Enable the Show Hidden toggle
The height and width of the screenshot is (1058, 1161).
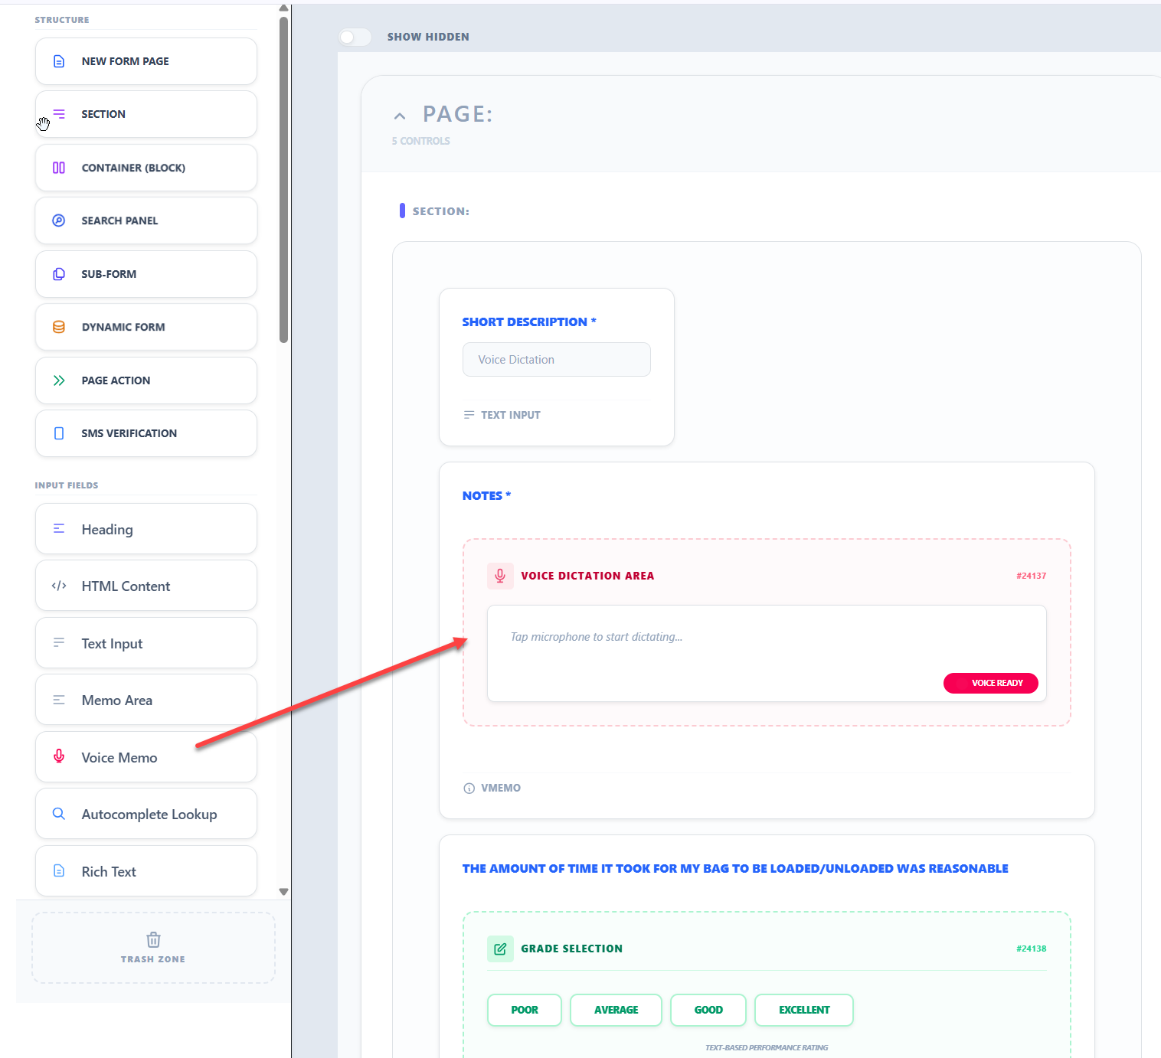coord(355,36)
